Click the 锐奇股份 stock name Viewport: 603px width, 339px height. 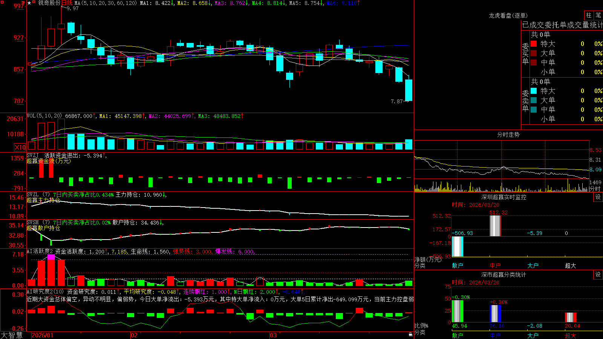49,3
